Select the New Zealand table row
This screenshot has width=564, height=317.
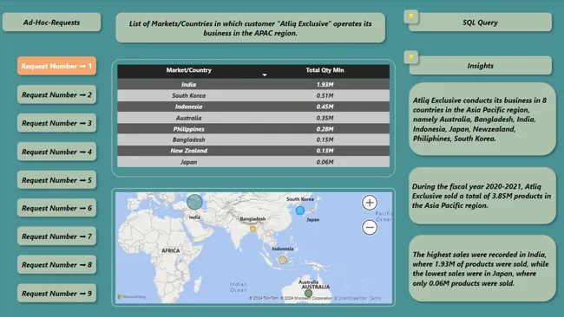pyautogui.click(x=253, y=151)
